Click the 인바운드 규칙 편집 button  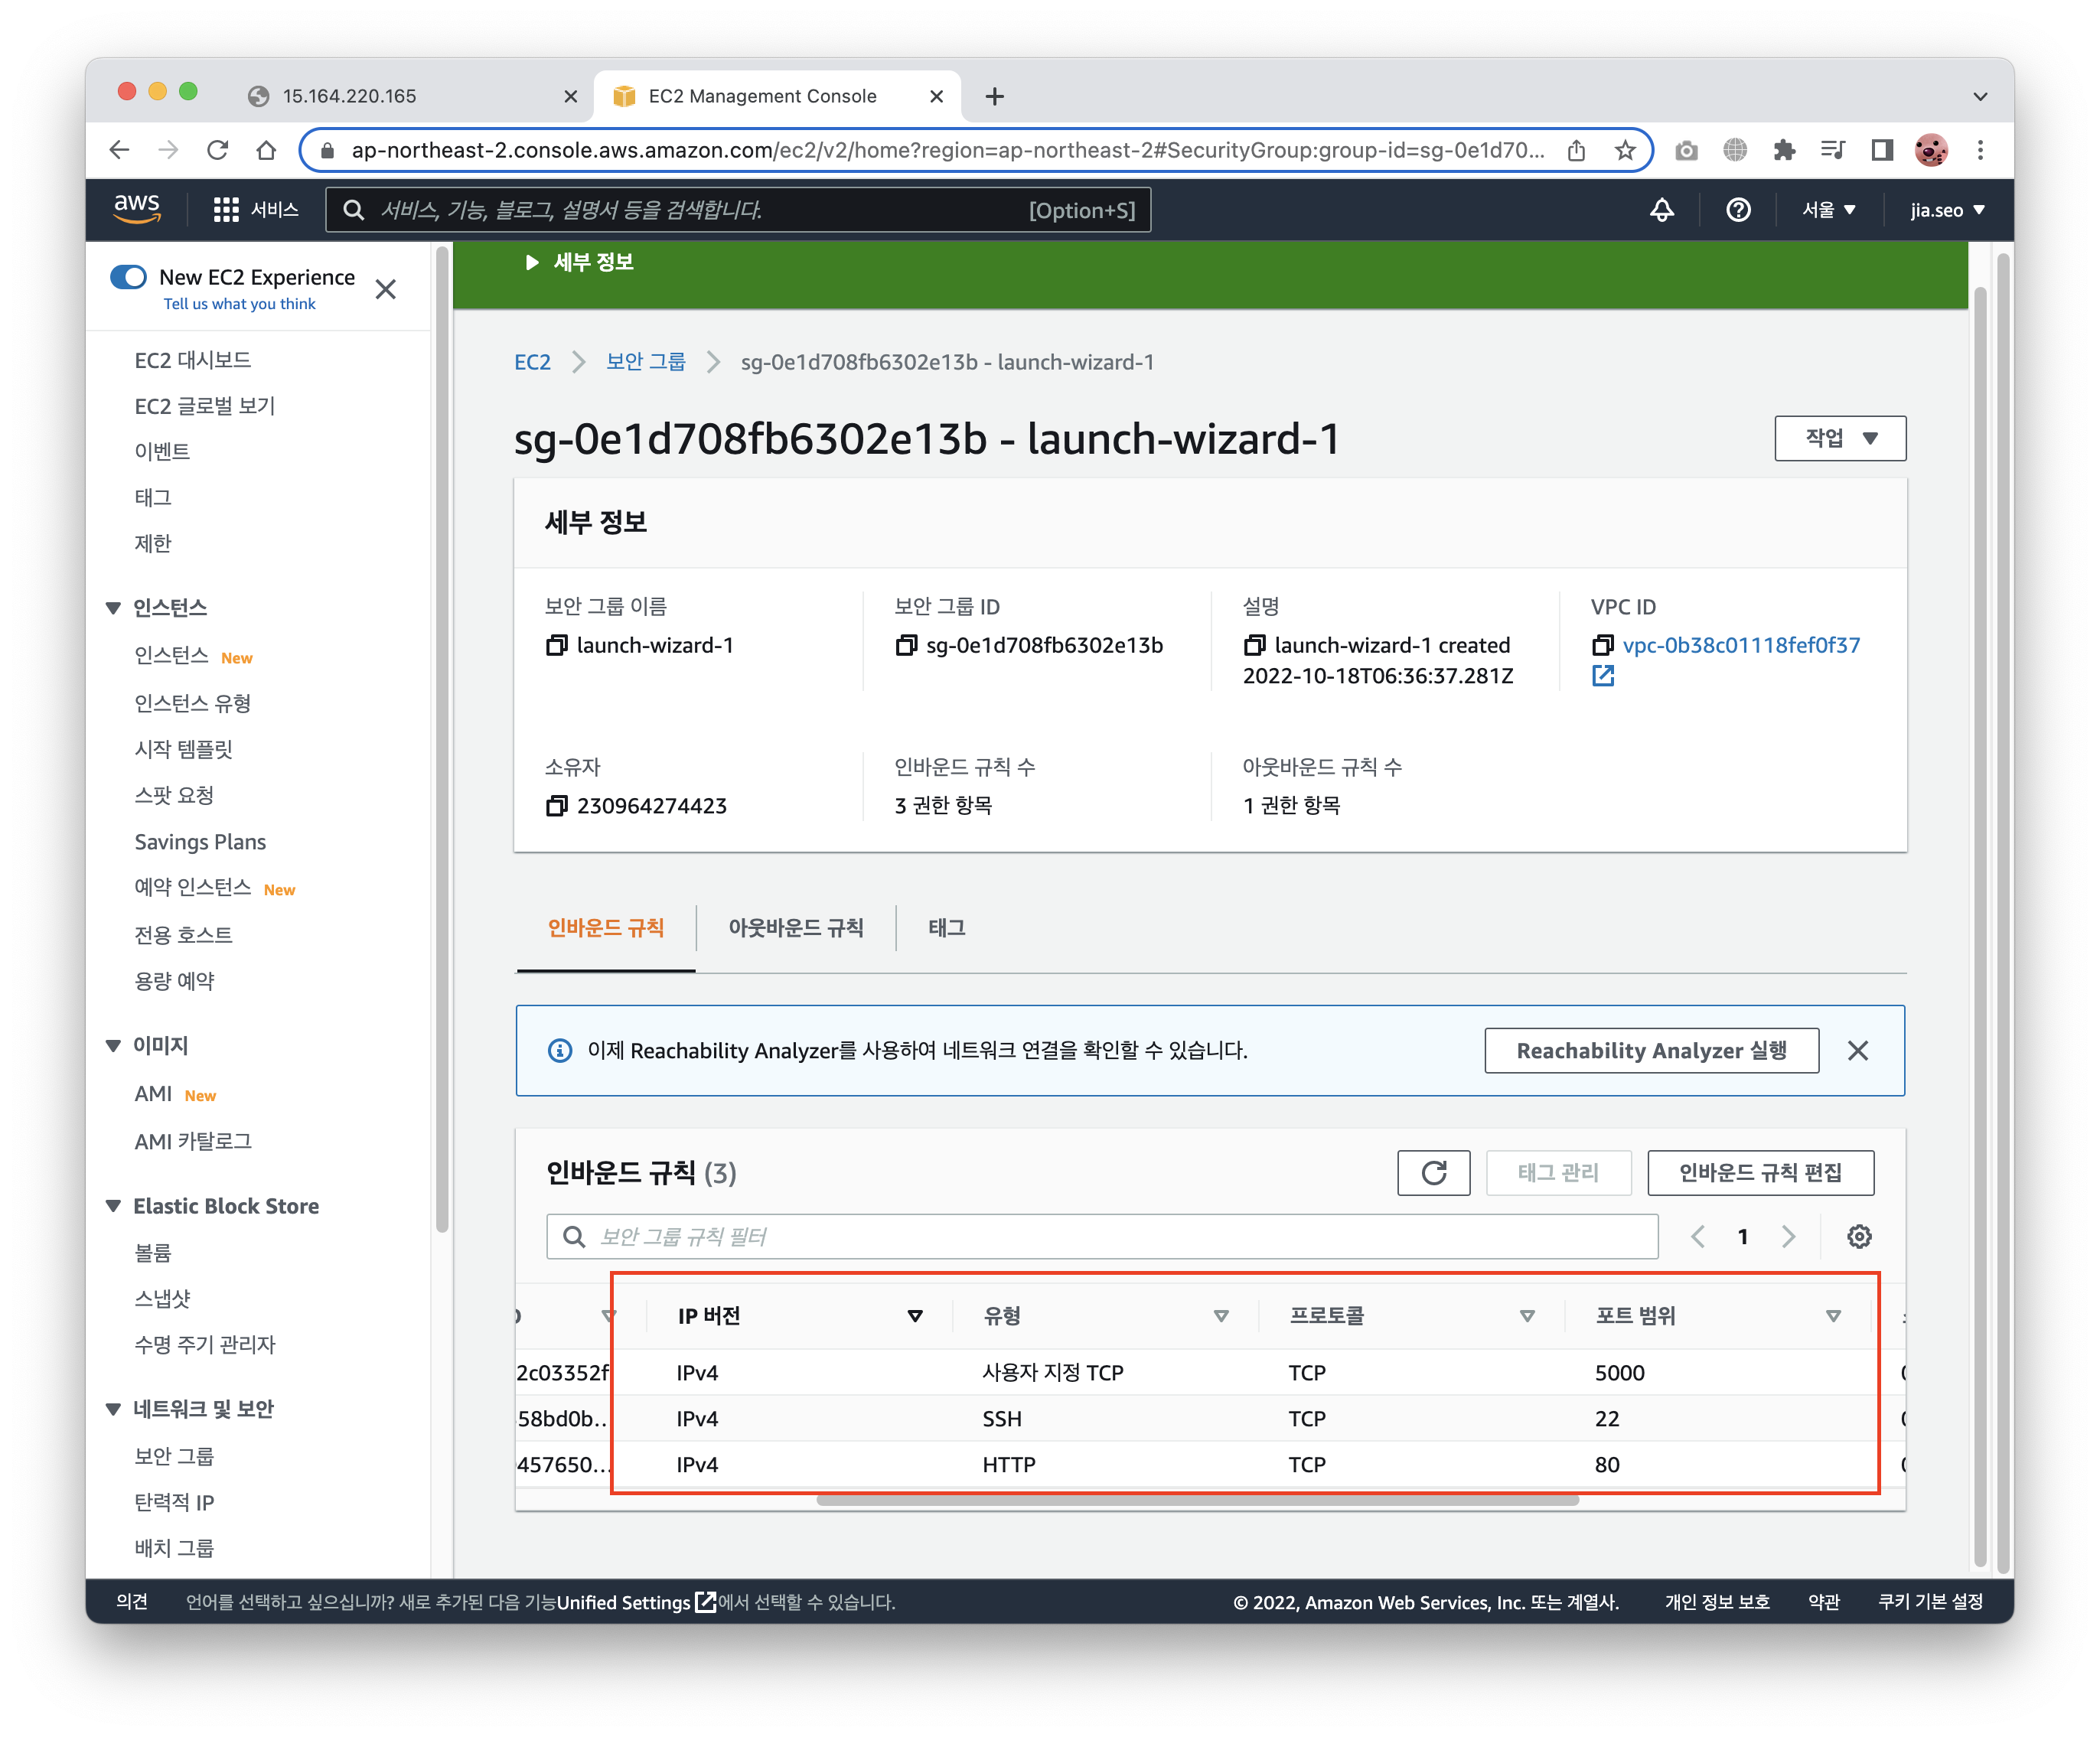pyautogui.click(x=1760, y=1172)
